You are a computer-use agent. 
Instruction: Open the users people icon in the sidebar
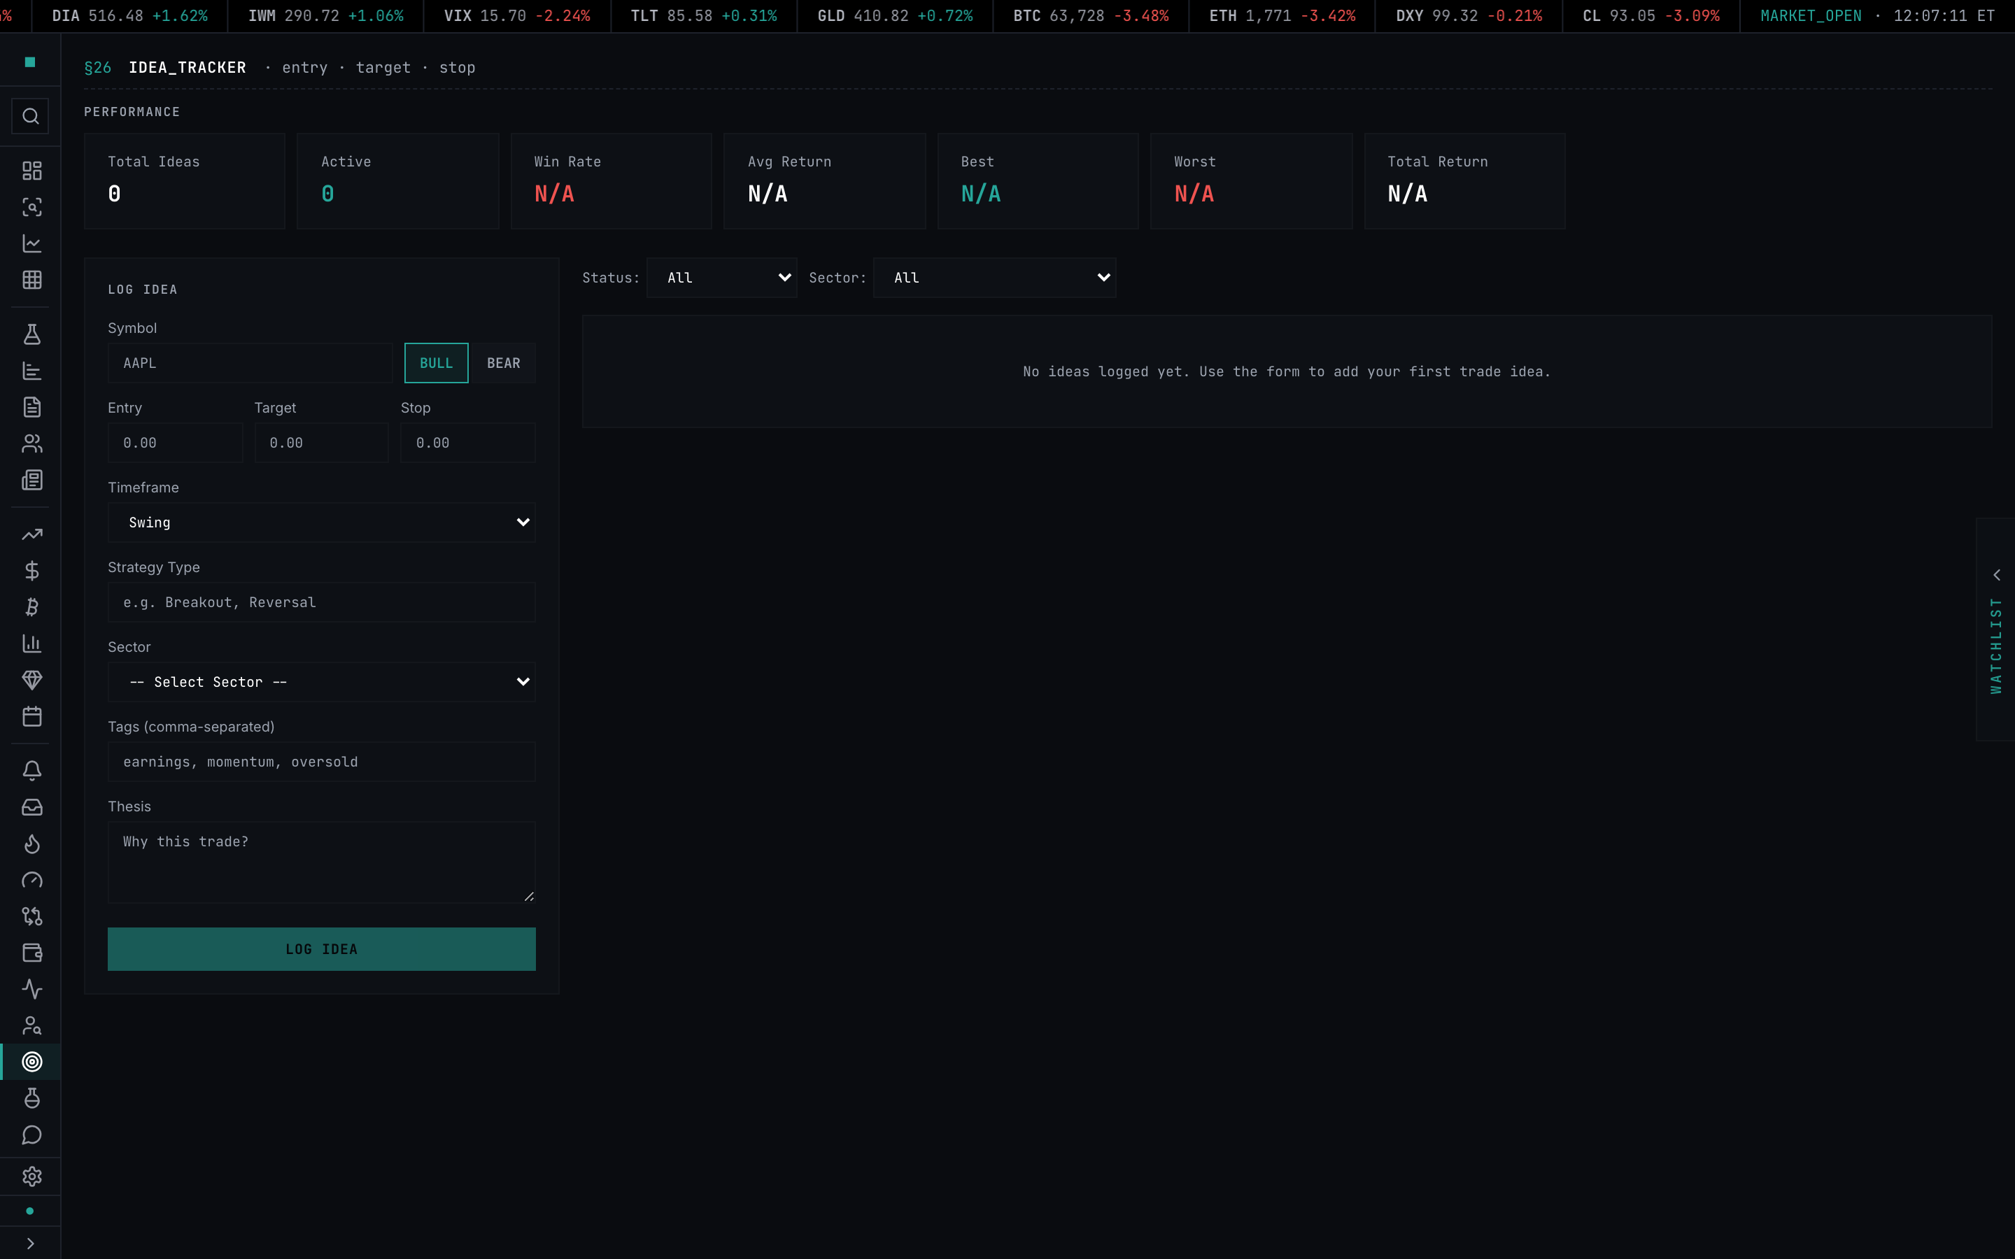[x=31, y=444]
